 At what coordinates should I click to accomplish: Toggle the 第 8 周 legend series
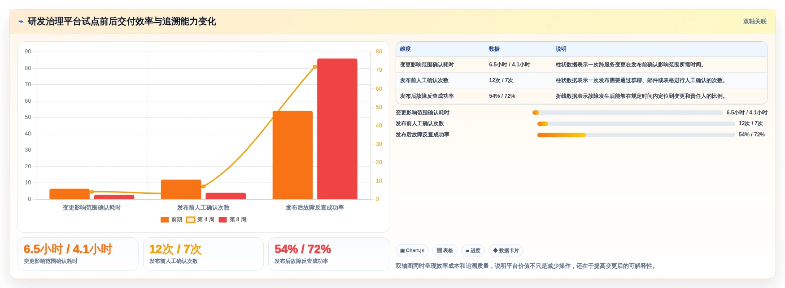click(232, 219)
